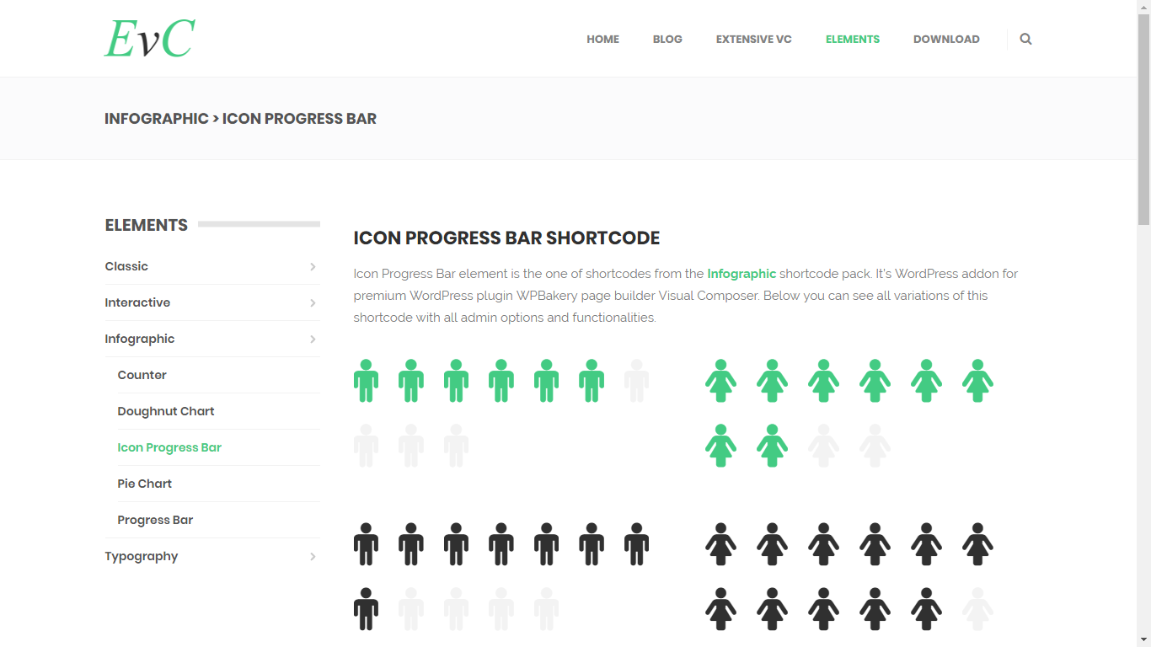The image size is (1151, 647).
Task: Select the highlighted Icon Progress Bar entry
Action: pos(169,447)
